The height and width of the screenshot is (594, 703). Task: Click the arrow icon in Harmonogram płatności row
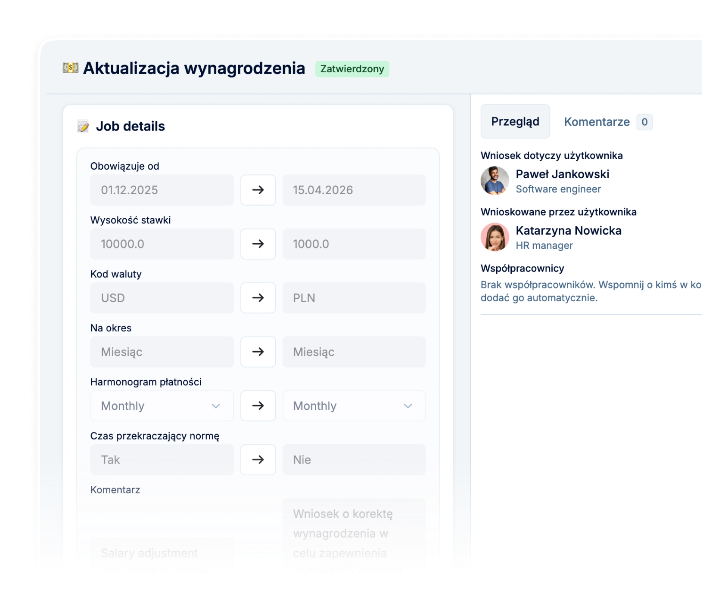[258, 406]
